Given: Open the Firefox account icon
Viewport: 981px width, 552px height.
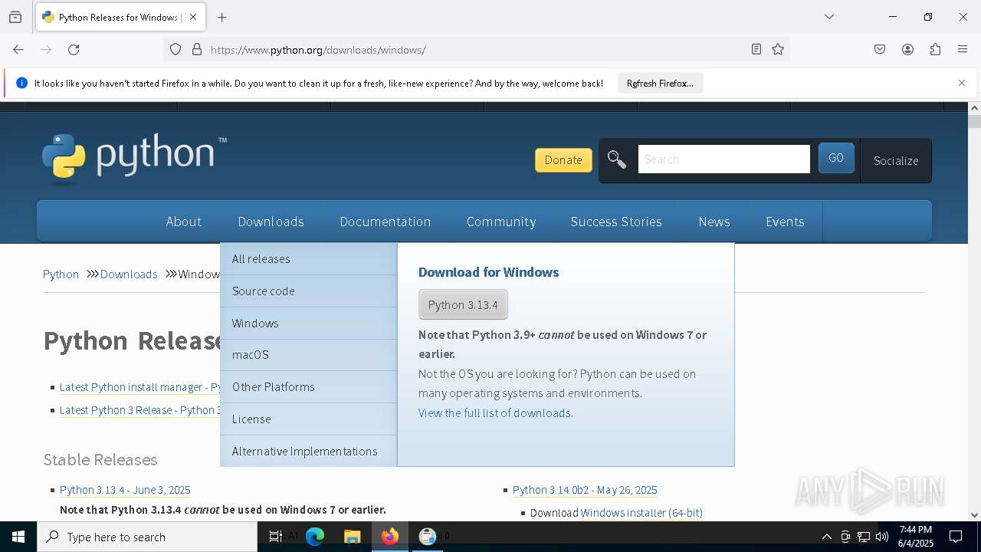Looking at the screenshot, I should 907,50.
